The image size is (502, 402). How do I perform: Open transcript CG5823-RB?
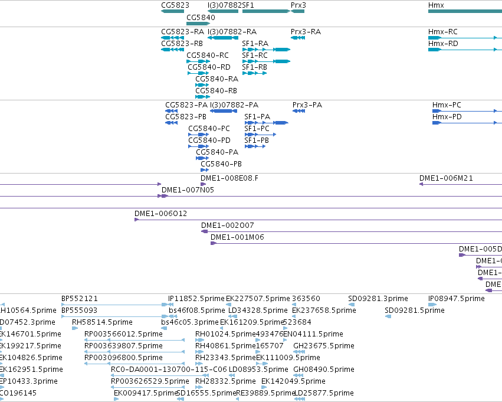pyautogui.click(x=182, y=44)
